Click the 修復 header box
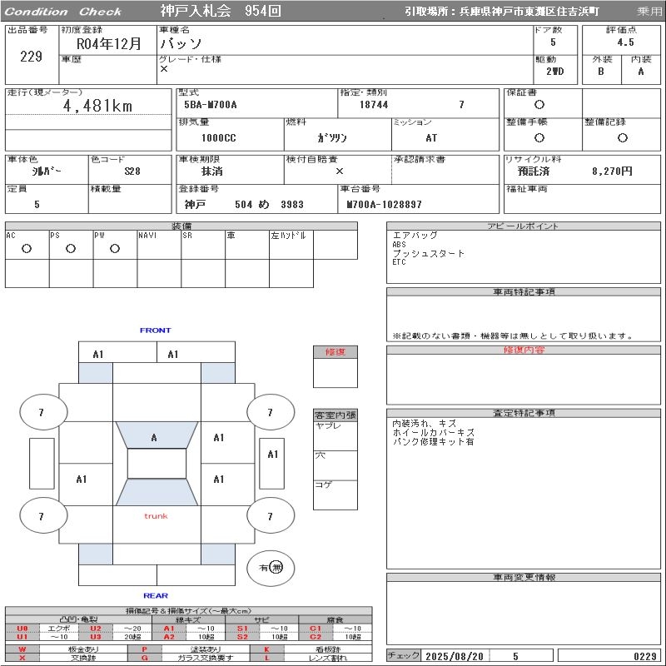 click(x=335, y=352)
